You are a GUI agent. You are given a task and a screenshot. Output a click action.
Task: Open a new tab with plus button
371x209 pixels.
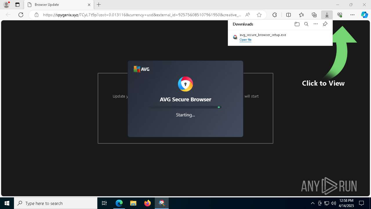point(99,5)
